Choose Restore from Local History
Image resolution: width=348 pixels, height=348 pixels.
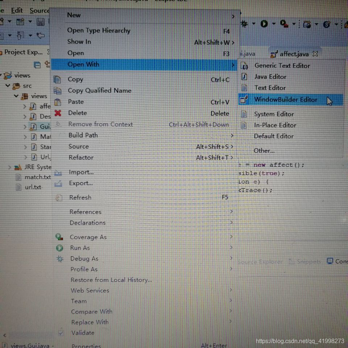pos(144,280)
